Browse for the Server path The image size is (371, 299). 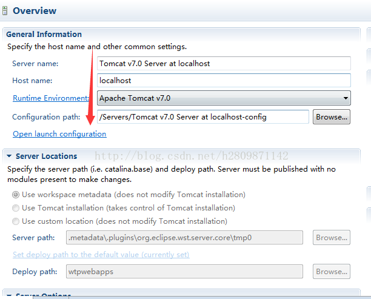pyautogui.click(x=332, y=238)
